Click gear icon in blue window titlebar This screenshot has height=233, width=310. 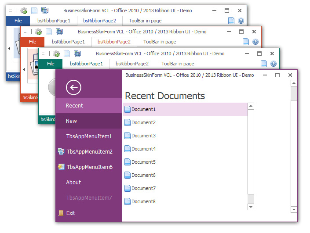24,11
